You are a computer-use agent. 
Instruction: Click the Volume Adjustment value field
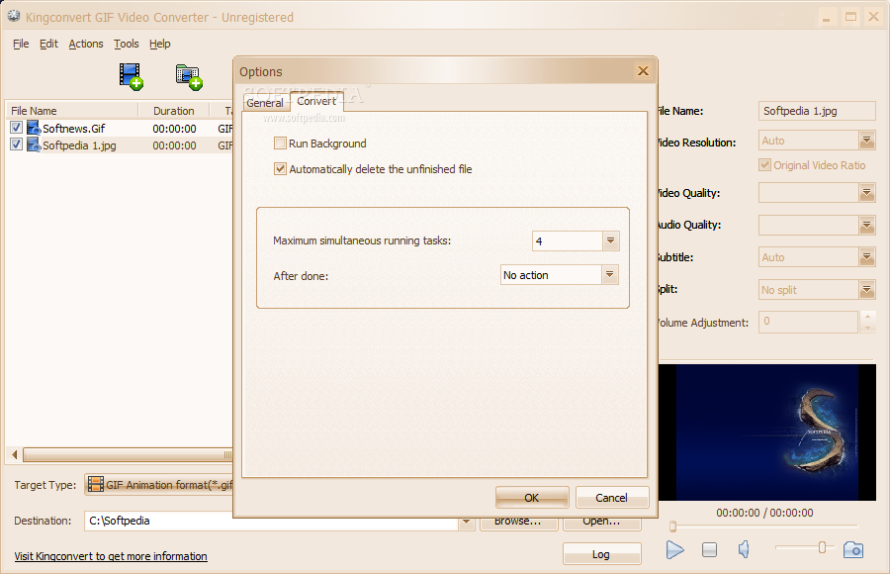[808, 322]
